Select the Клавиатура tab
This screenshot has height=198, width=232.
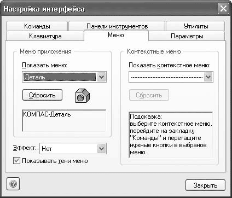point(45,36)
